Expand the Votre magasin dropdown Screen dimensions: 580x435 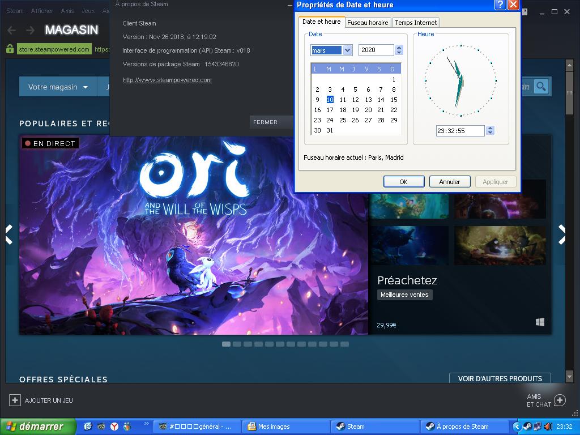pos(58,87)
